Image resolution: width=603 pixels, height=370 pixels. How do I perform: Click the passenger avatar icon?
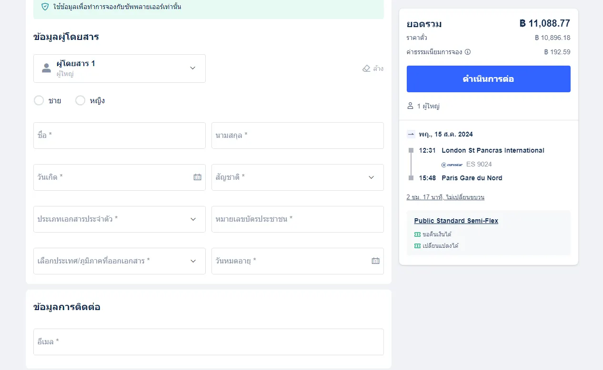click(46, 68)
